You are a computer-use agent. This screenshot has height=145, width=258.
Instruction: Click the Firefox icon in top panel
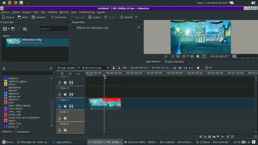click(15, 3)
